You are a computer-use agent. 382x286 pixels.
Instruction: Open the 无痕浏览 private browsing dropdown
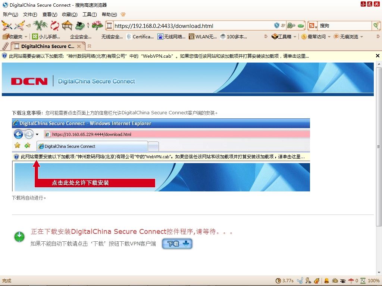(x=348, y=36)
